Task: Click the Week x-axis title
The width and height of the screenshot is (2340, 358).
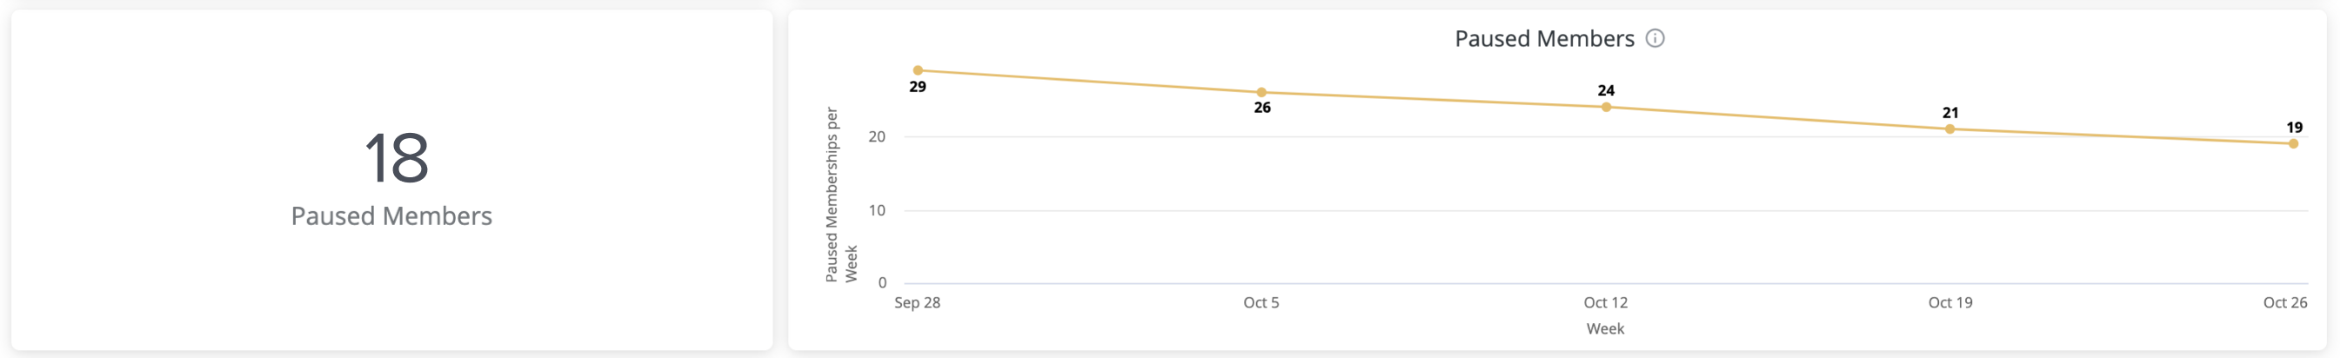Action: [1605, 329]
